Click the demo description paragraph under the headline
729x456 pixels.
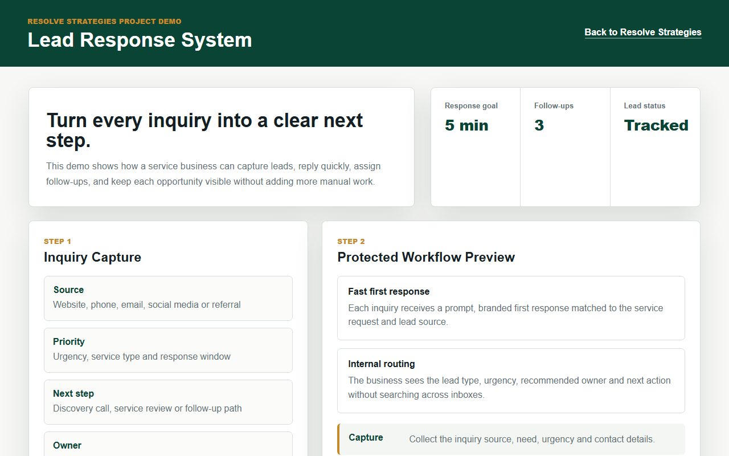[214, 174]
